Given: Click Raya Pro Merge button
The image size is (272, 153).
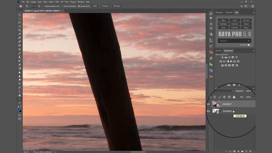Looking at the screenshot, I should (x=246, y=28).
